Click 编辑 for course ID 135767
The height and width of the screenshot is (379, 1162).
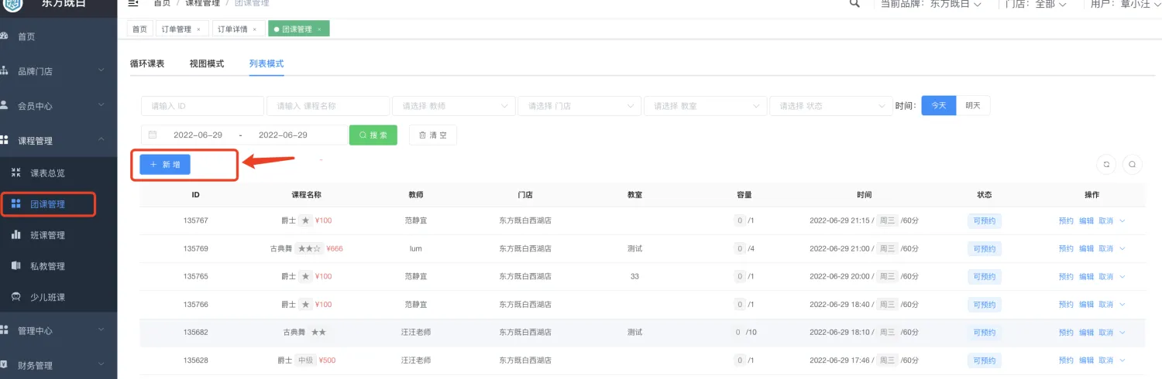(1086, 221)
